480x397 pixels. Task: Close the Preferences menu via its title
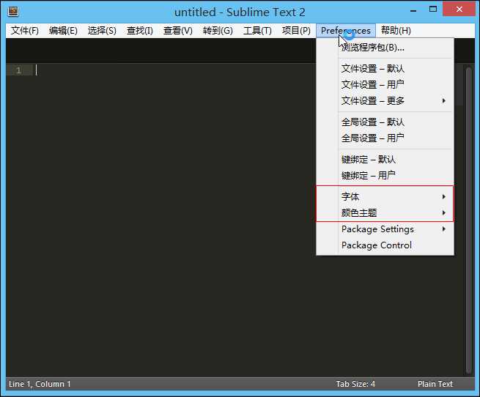coord(346,31)
